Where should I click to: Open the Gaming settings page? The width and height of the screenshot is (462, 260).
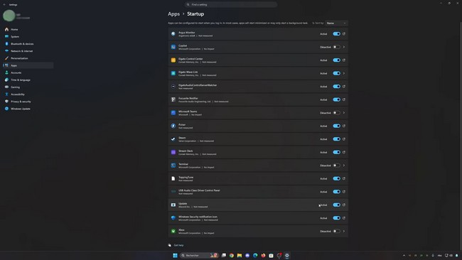28,87
